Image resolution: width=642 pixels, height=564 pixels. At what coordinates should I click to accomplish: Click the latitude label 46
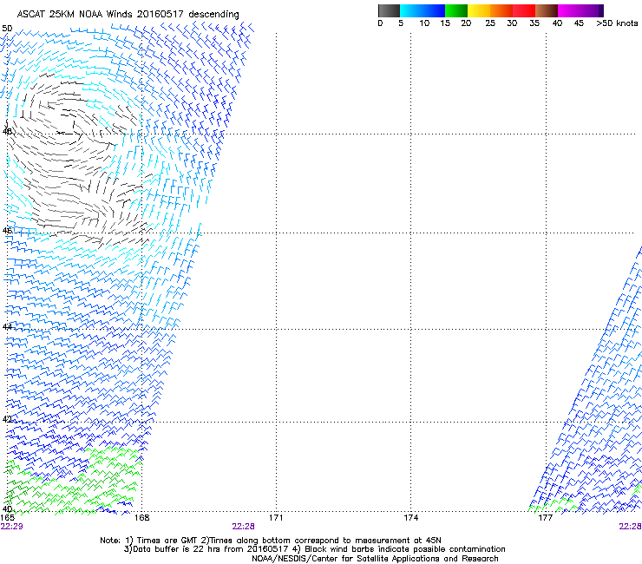tap(7, 231)
